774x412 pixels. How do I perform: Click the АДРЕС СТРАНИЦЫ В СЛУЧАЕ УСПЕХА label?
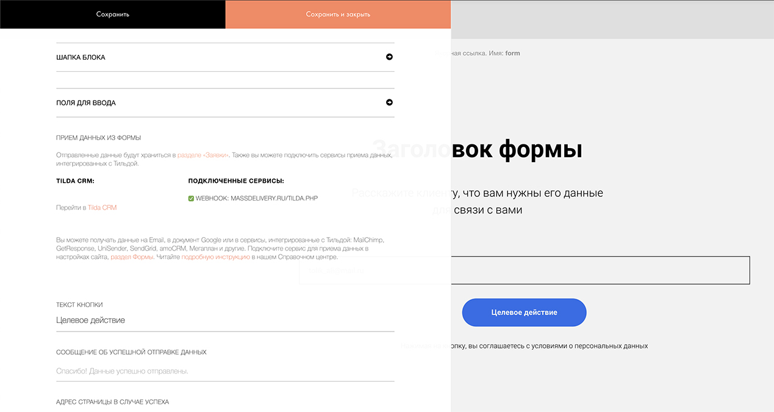[112, 402]
